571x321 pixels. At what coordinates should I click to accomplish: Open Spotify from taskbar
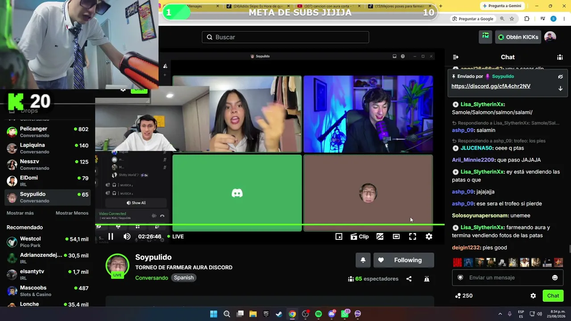pyautogui.click(x=319, y=314)
